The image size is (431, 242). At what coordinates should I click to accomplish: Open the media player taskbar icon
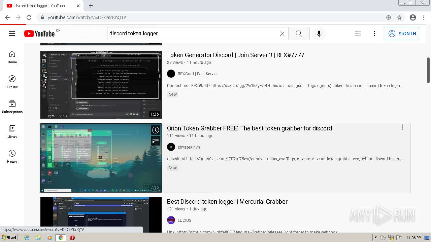[49, 238]
